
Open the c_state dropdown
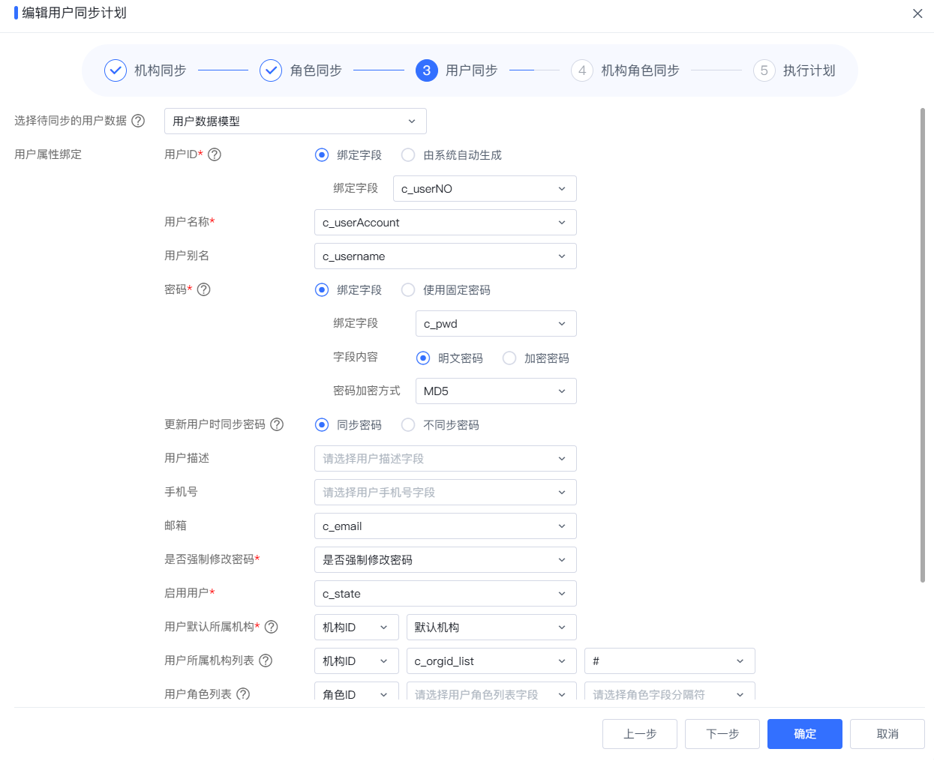446,594
